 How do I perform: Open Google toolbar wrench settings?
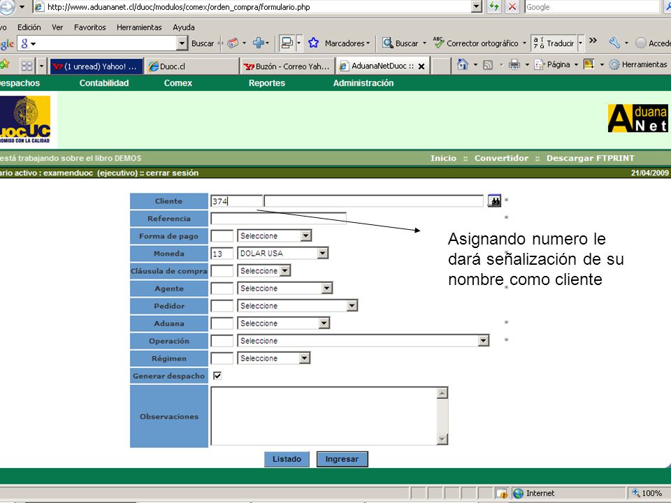(x=614, y=43)
